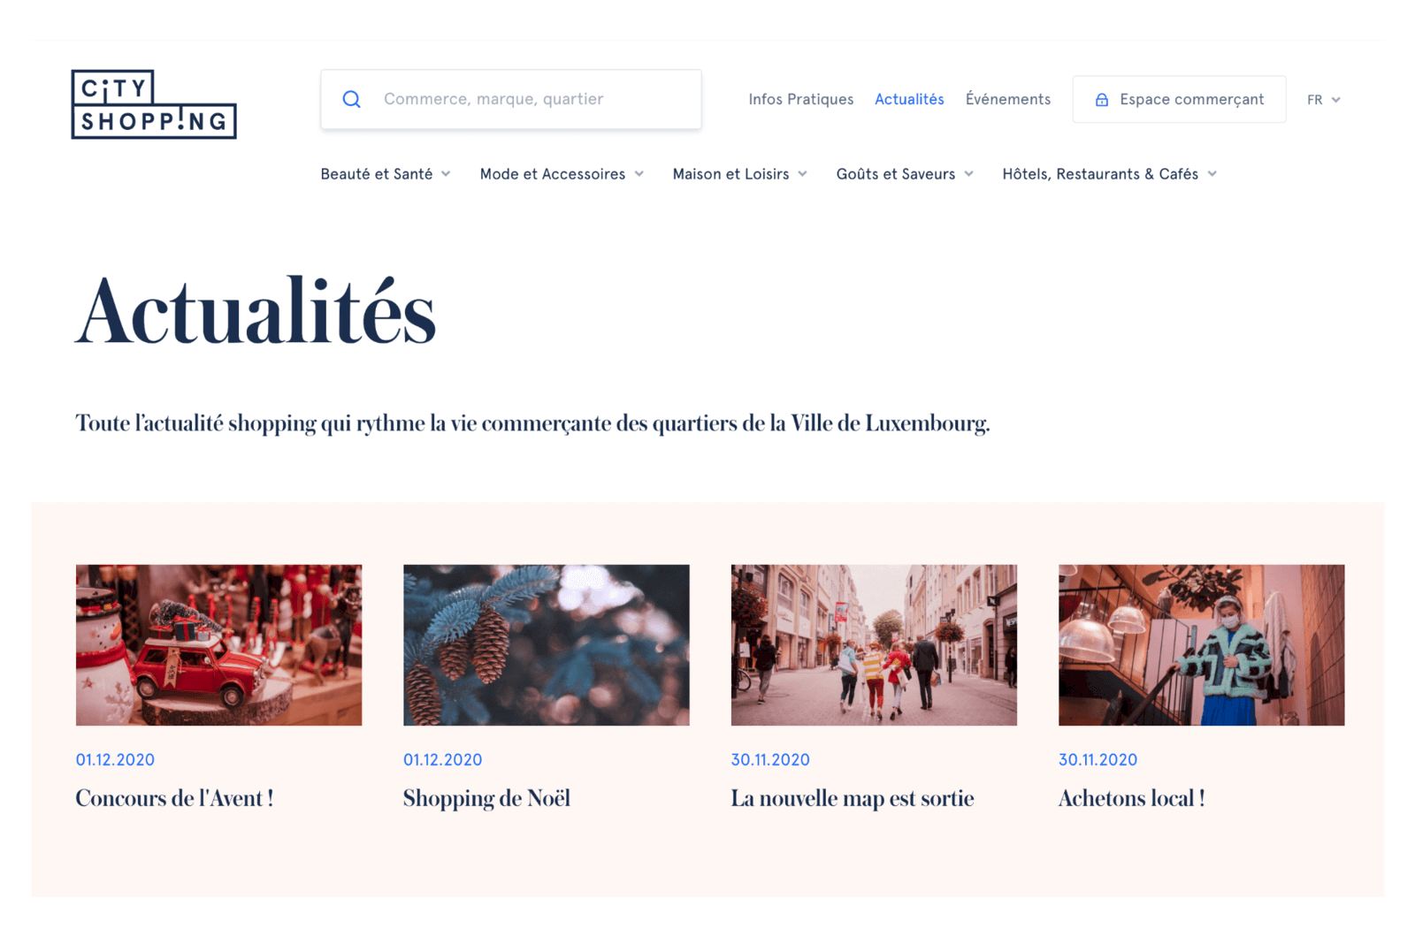The height and width of the screenshot is (936, 1415).
Task: Click the search magnifier icon
Action: tap(352, 99)
